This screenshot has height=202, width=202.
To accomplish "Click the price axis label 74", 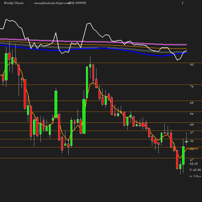I will [191, 86].
